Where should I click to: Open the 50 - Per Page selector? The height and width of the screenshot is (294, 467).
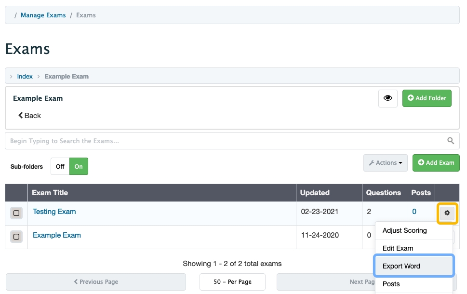pos(232,282)
